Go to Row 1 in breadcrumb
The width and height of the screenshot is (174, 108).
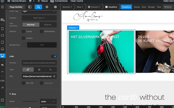click(x=80, y=7)
